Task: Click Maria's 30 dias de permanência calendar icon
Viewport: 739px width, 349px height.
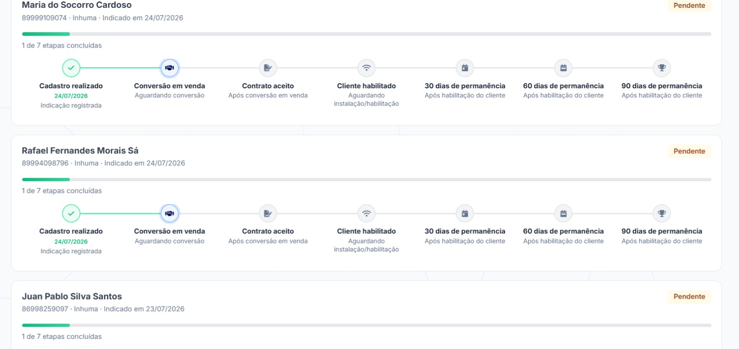Action: click(465, 68)
